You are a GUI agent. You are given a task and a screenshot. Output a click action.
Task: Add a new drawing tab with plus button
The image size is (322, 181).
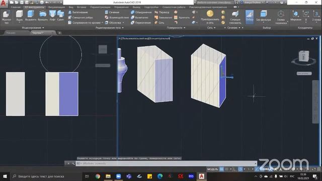click(x=59, y=33)
